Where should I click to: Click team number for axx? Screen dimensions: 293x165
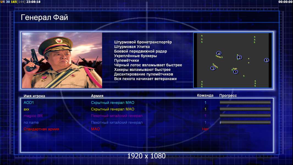[x=205, y=109]
